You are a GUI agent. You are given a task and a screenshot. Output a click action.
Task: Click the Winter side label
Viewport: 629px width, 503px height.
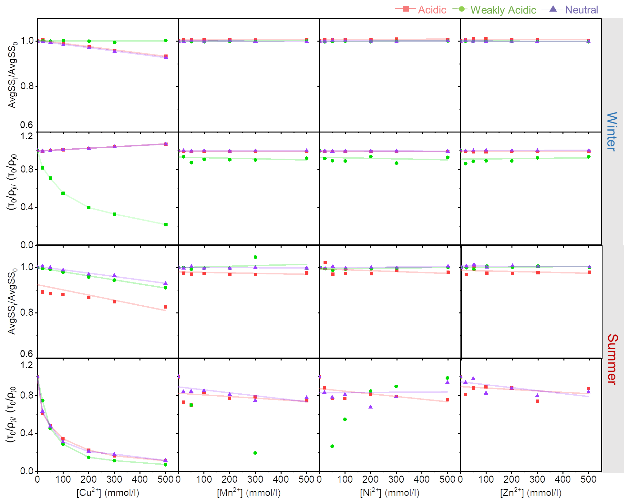(612, 131)
